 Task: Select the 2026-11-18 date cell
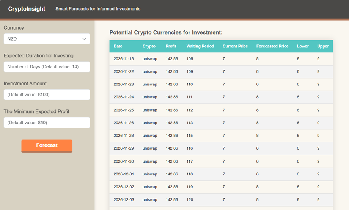[124, 59]
